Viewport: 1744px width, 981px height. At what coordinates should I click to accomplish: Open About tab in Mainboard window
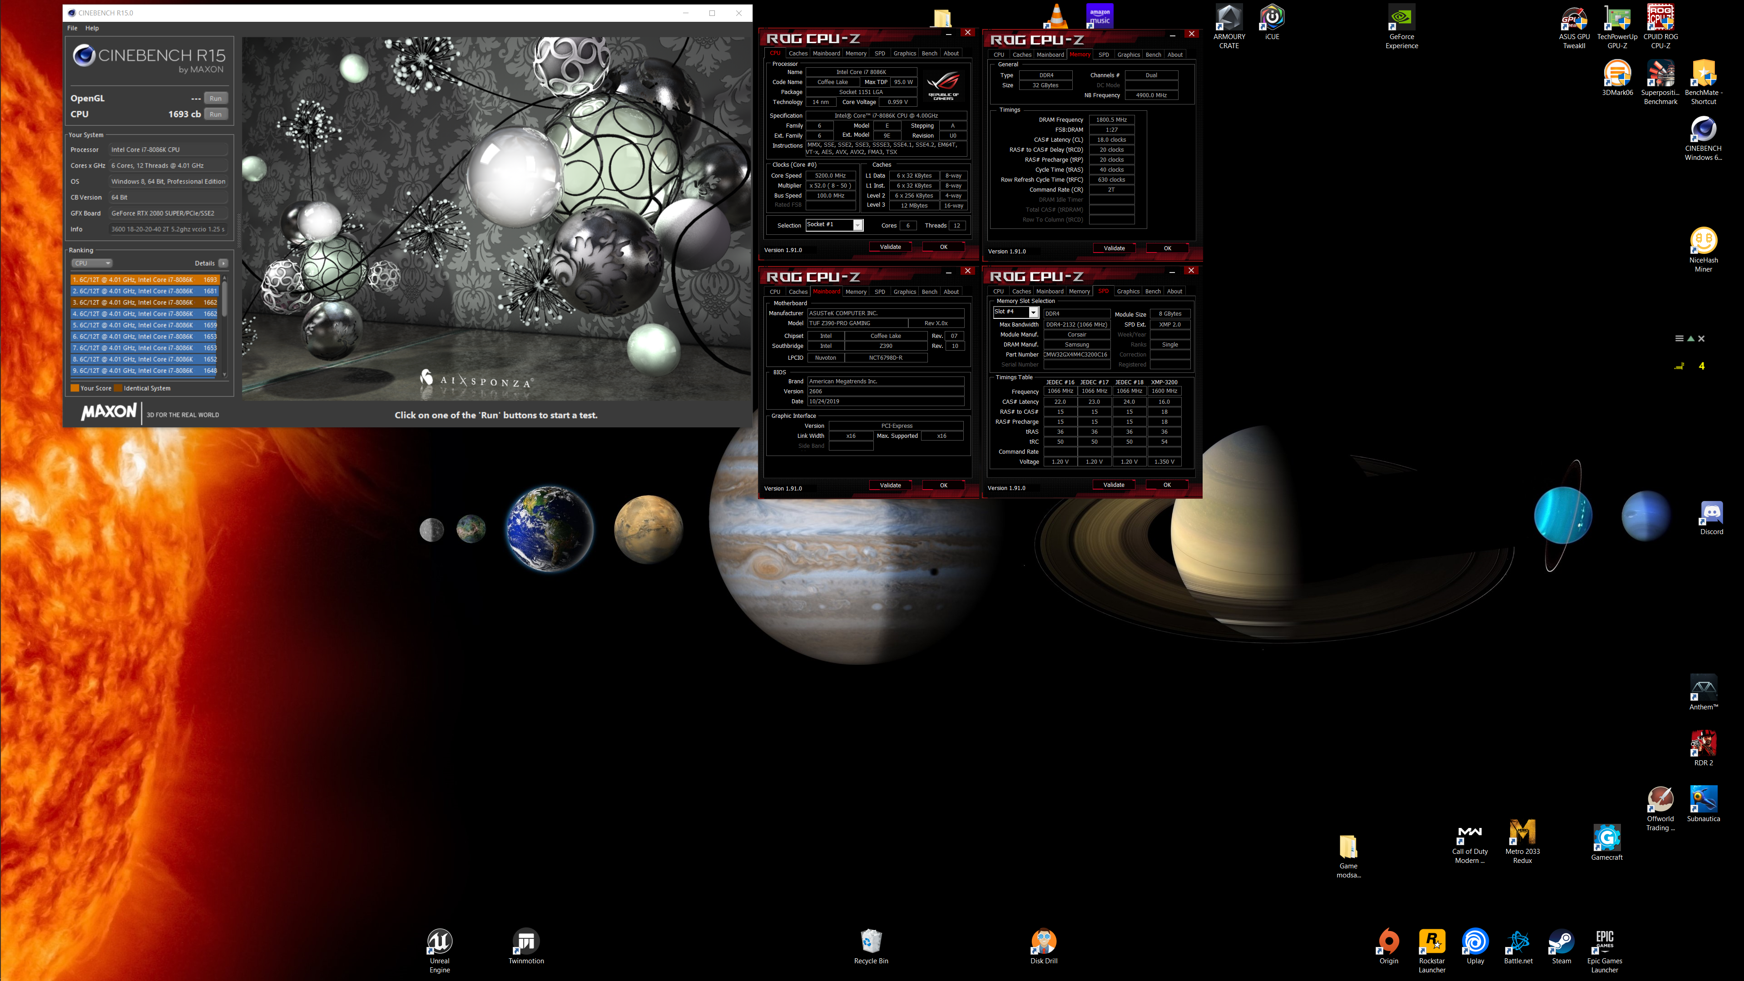[951, 292]
